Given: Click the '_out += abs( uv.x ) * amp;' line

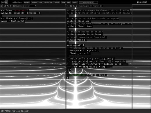Looking at the screenshot, I should [x=89, y=67].
